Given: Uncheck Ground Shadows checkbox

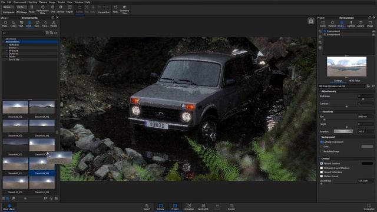Looking at the screenshot, I should tap(322, 164).
